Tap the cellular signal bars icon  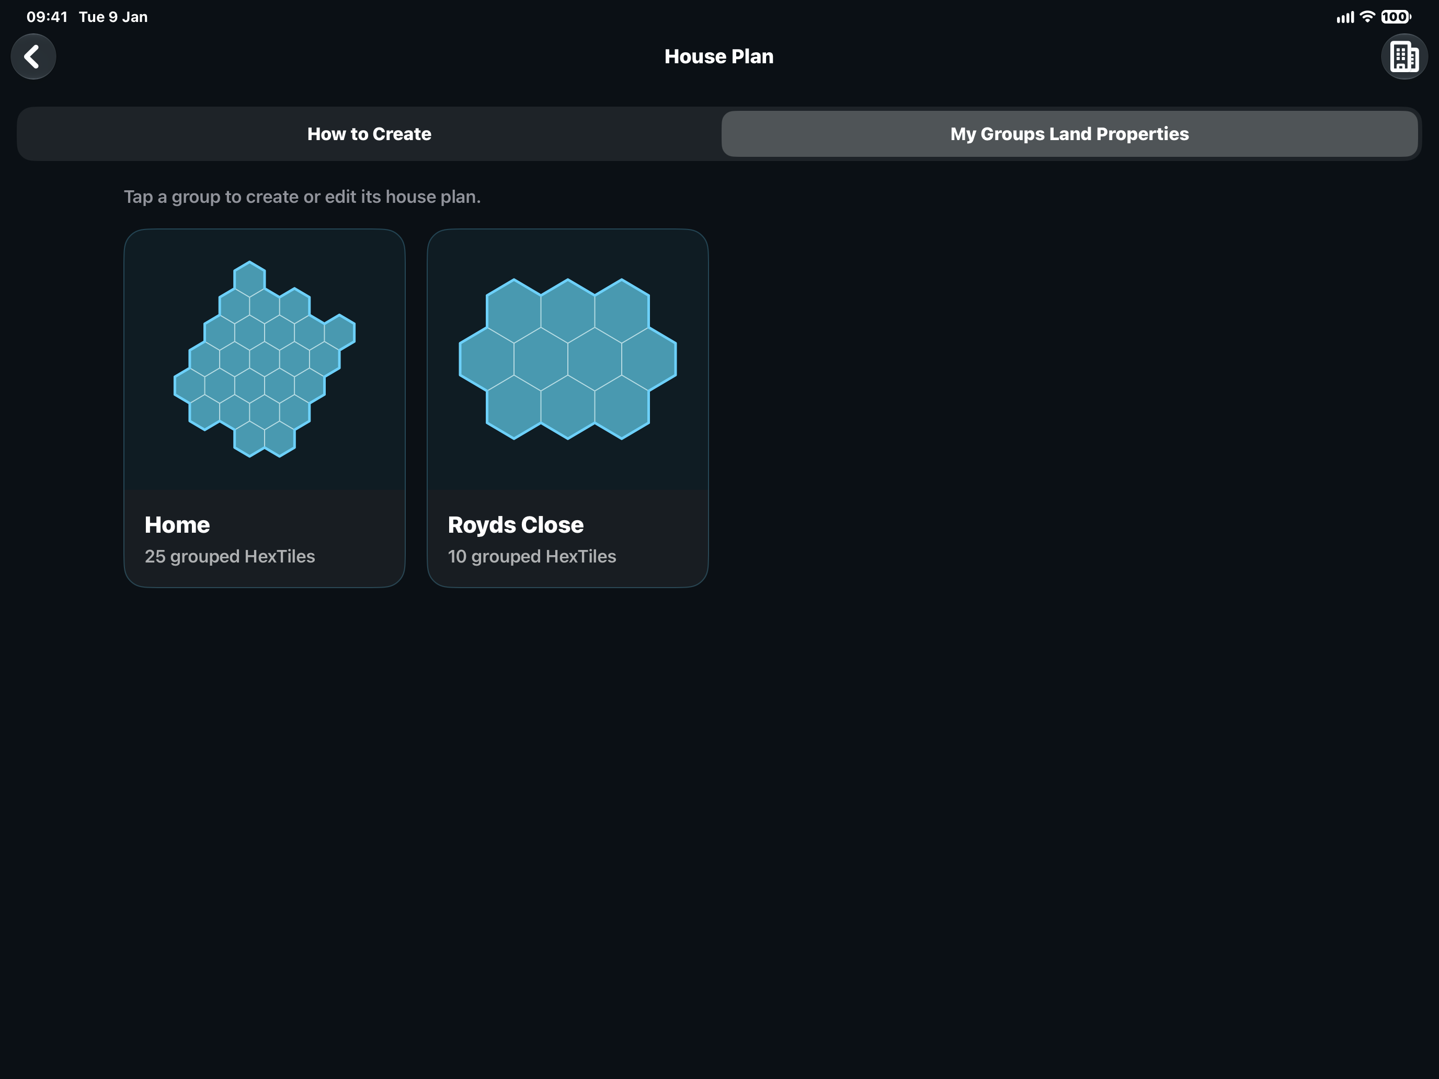[x=1345, y=18]
